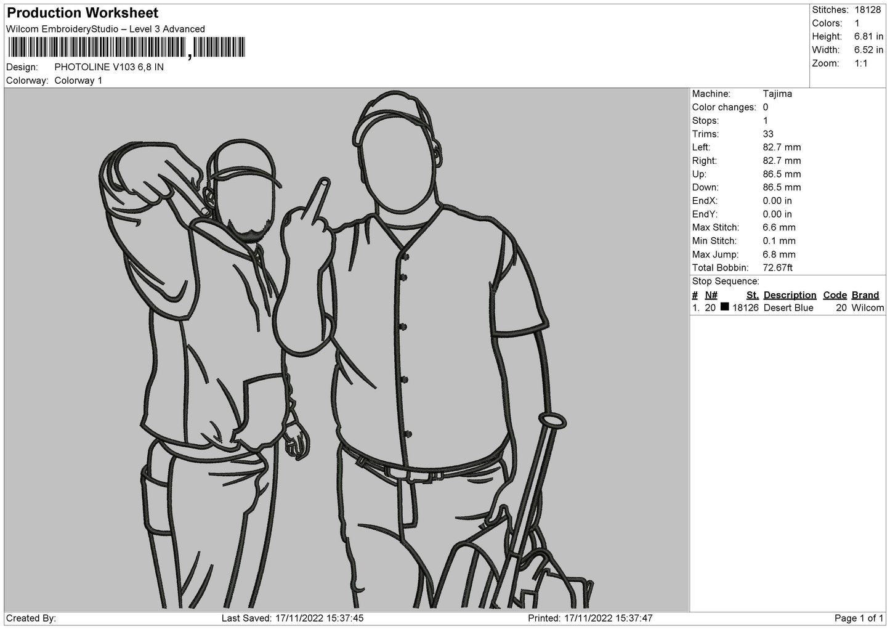The height and width of the screenshot is (629, 890).
Task: Select the stitch count 18126 in stop sequence
Action: point(745,308)
